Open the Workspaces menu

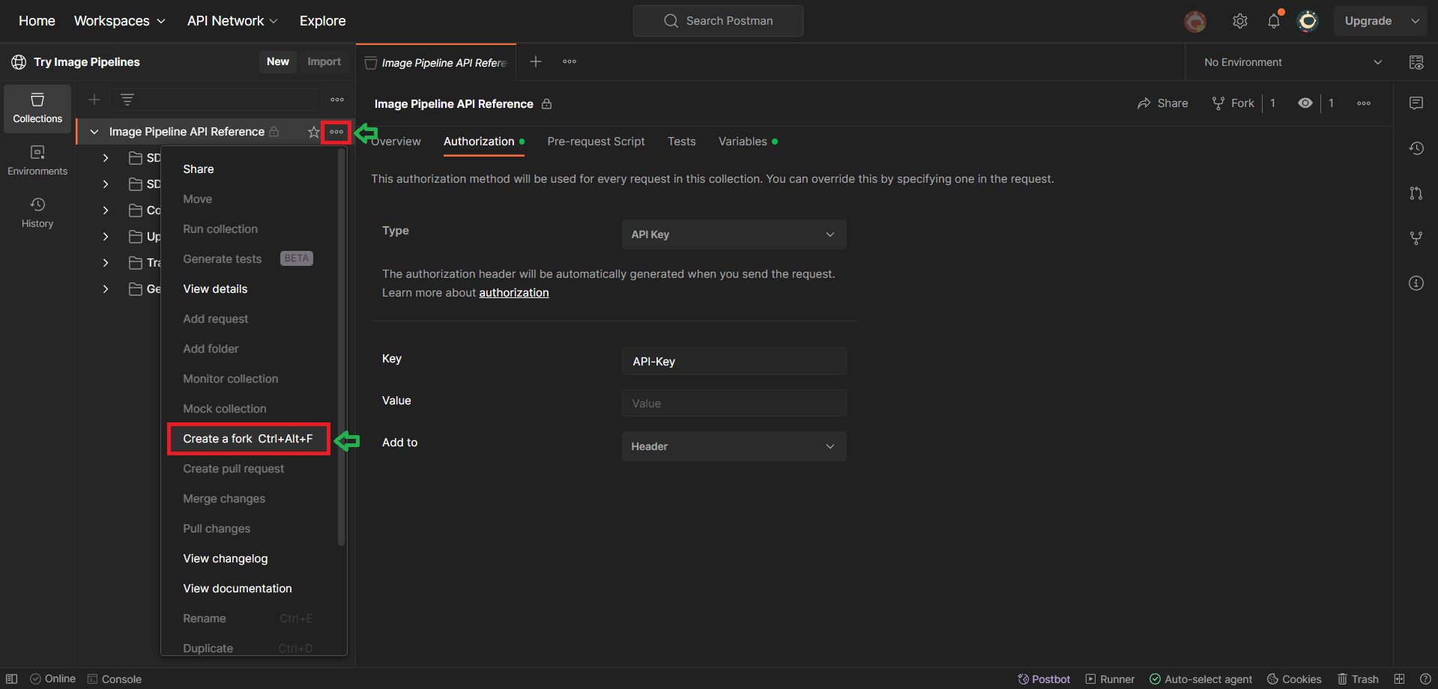119,21
